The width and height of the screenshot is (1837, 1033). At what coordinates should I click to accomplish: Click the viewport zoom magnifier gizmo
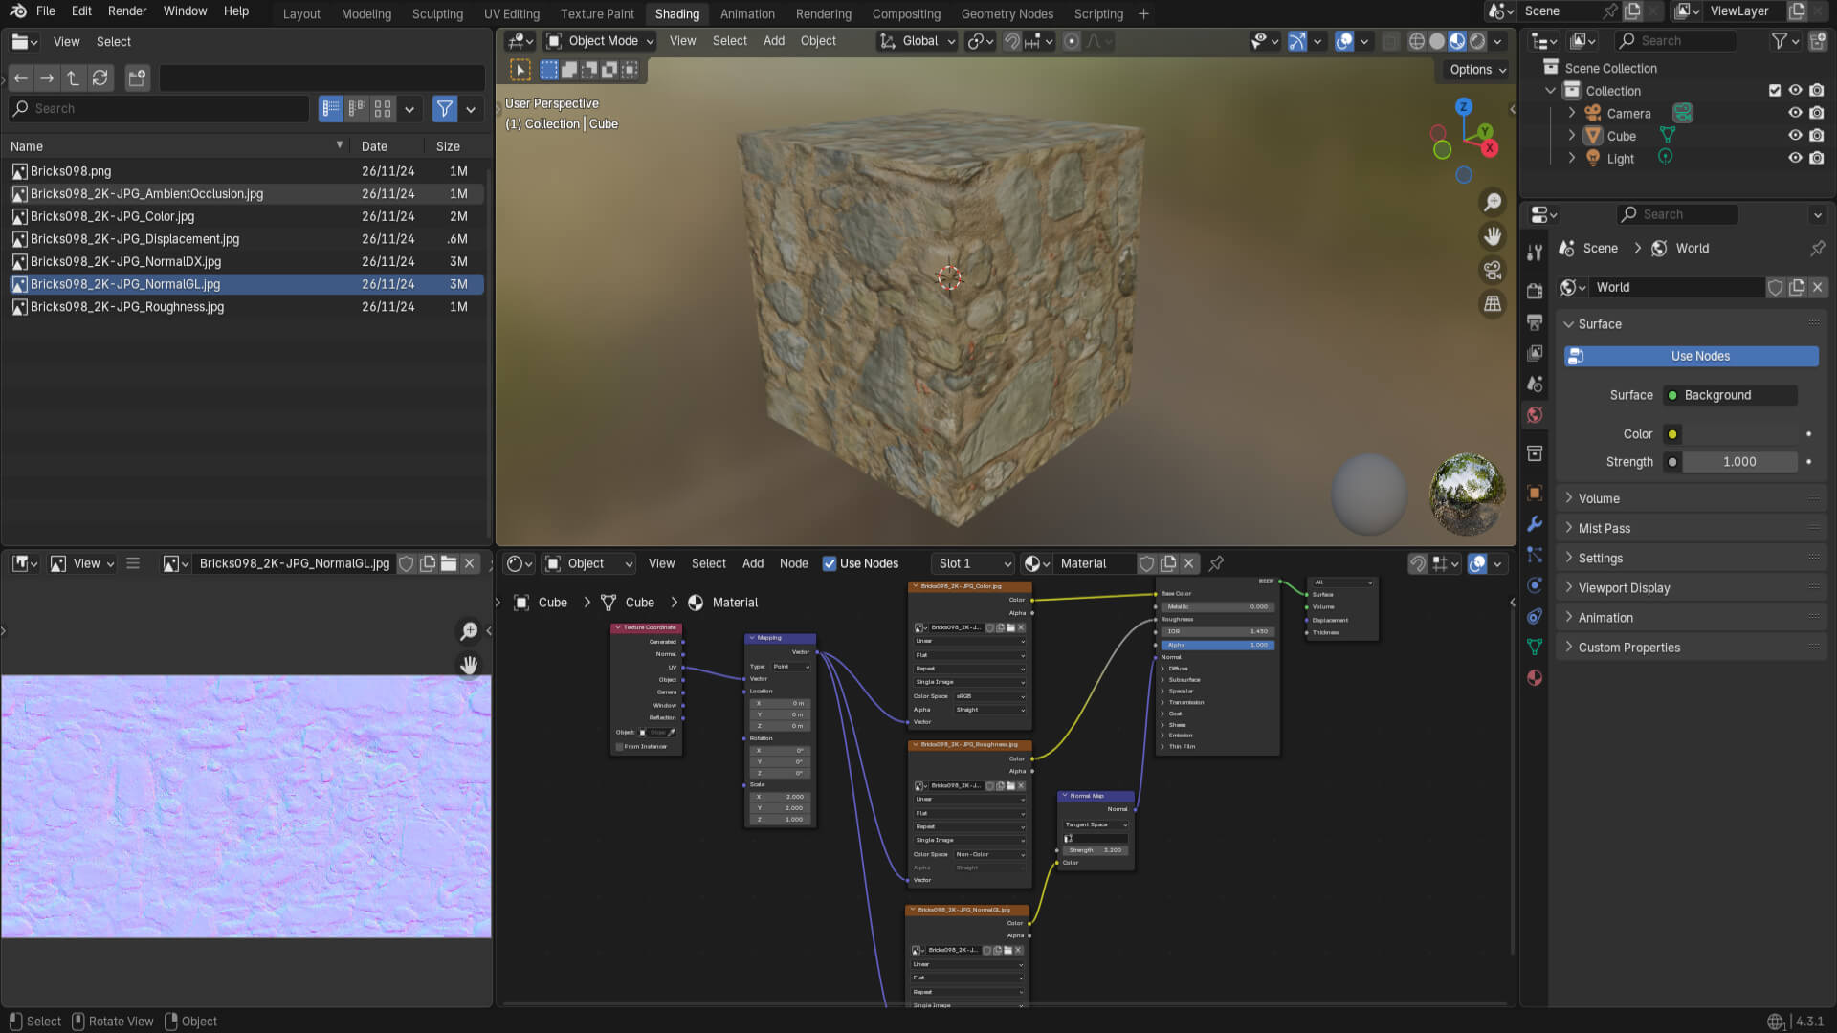[1492, 203]
